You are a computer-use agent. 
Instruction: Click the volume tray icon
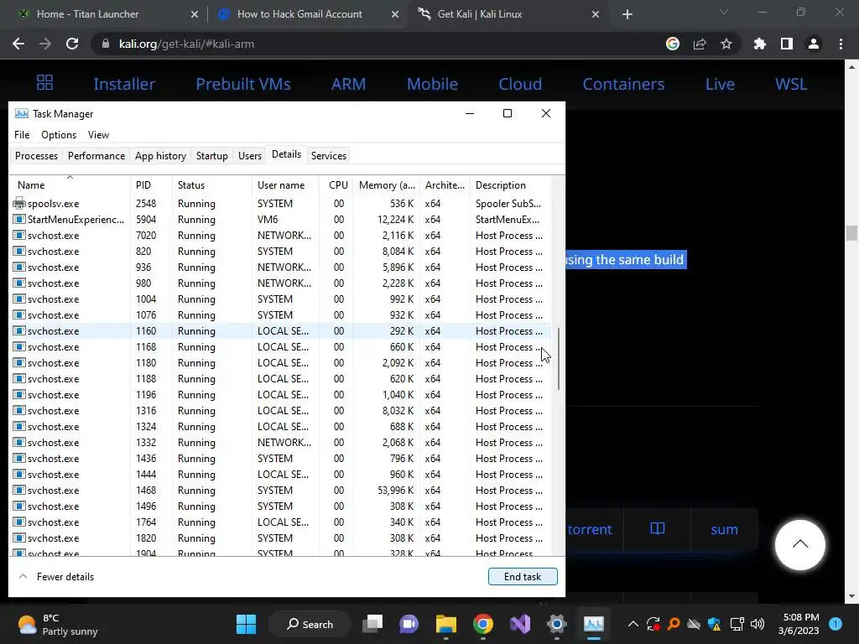[757, 624]
